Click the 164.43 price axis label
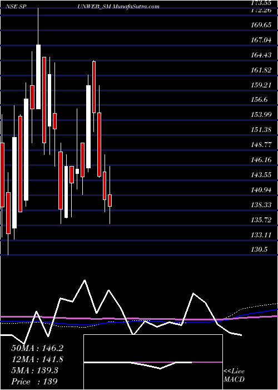Screen dimensions: 278x390 pos(261,55)
